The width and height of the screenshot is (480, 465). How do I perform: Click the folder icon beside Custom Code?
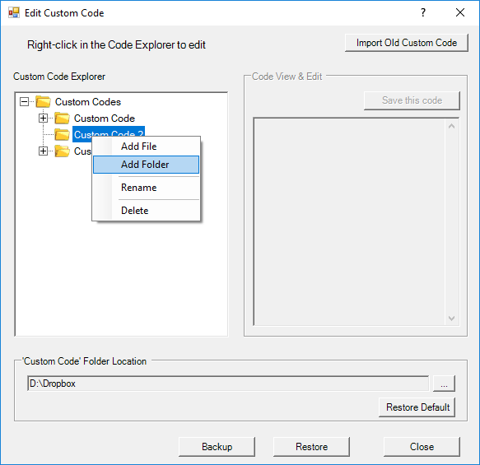(62, 118)
